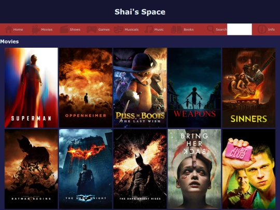Click the Shai's Space site title
Screen dimensions: 280x210
(140, 12)
